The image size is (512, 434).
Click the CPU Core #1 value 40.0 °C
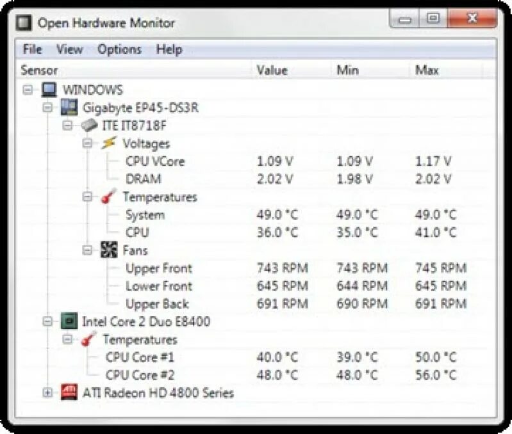[277, 357]
